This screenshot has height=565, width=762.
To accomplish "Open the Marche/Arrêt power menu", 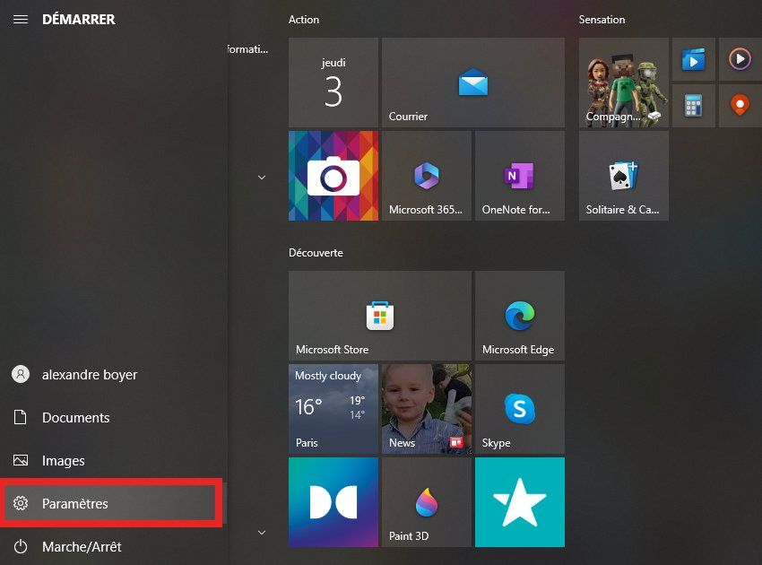I will point(112,546).
